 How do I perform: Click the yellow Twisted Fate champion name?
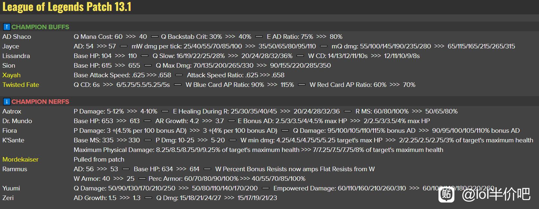point(21,85)
